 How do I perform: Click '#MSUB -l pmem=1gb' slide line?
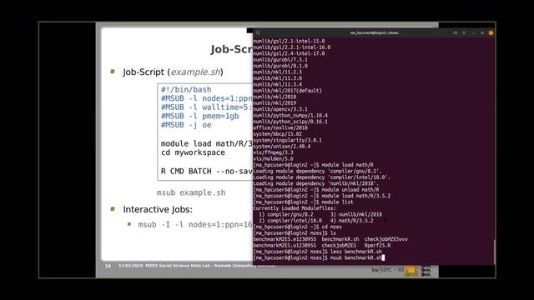coord(200,117)
